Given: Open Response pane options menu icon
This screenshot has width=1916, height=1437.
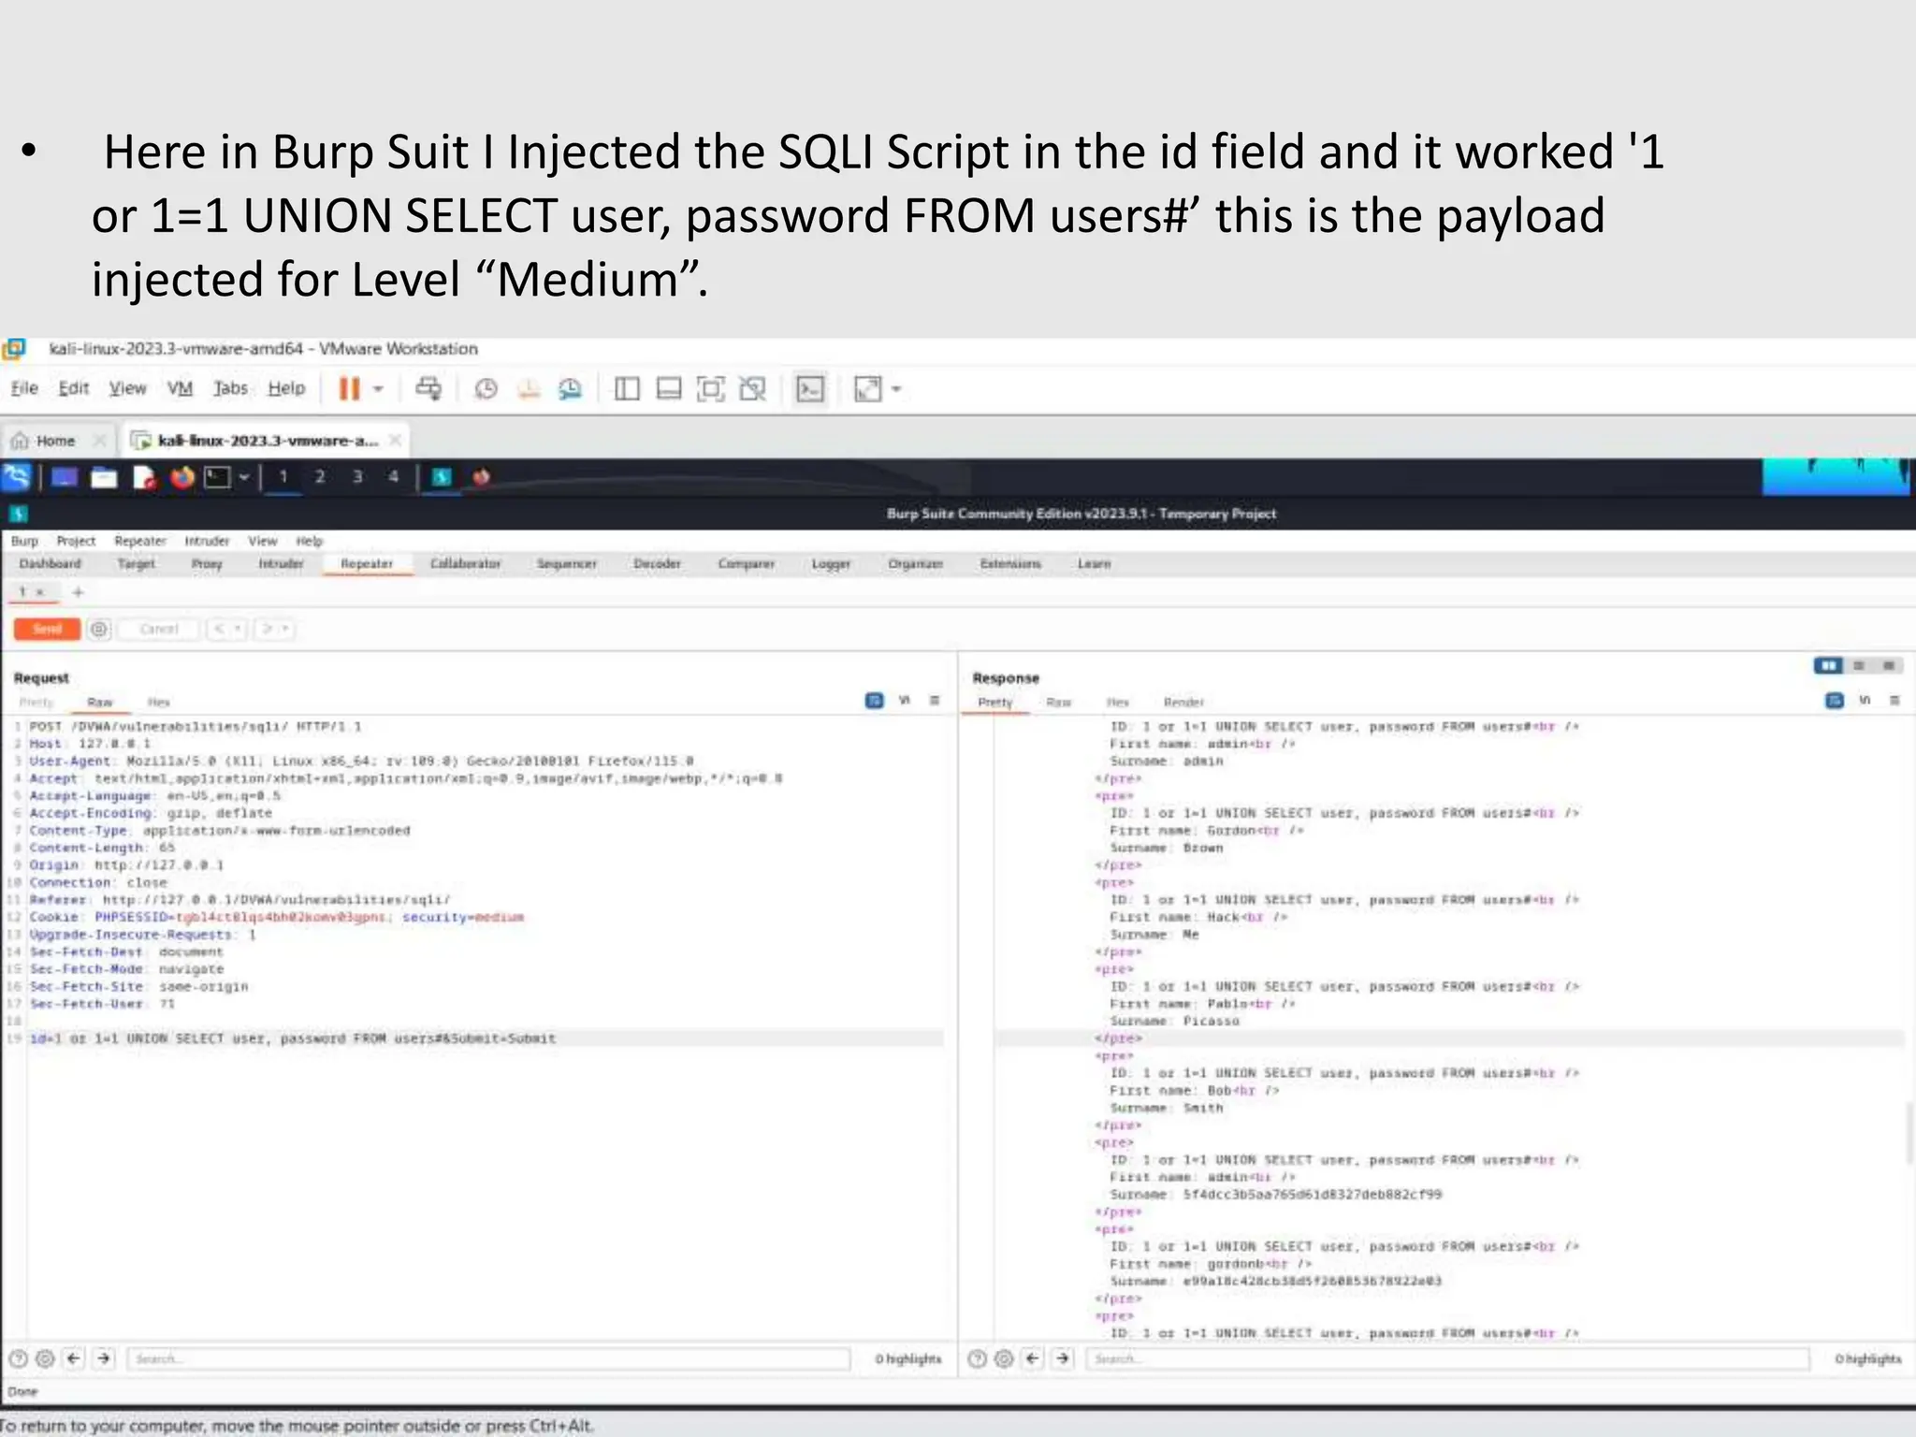Looking at the screenshot, I should click(x=1894, y=701).
